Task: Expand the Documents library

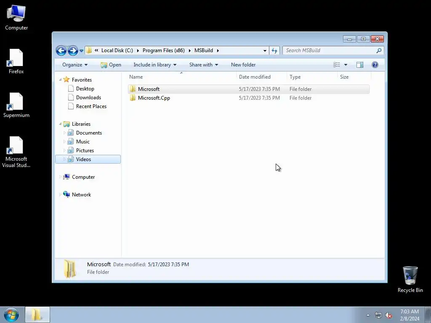Action: point(64,133)
